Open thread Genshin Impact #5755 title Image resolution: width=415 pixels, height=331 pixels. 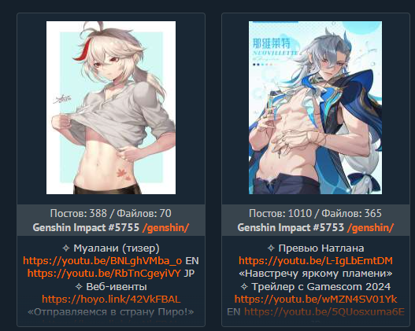click(86, 227)
